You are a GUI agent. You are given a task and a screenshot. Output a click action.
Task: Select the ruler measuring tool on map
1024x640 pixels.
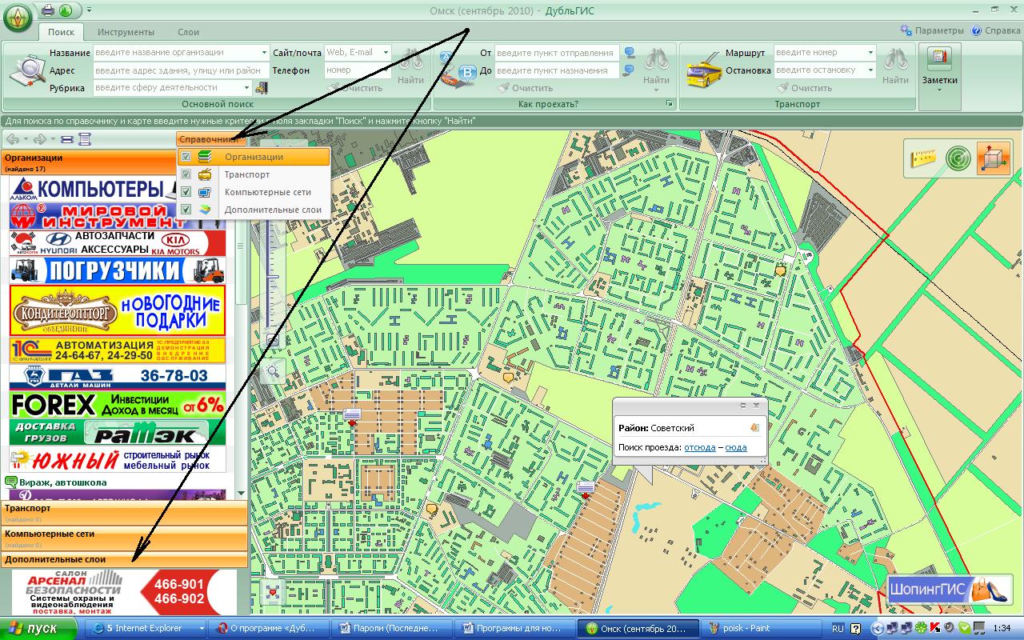click(x=924, y=158)
